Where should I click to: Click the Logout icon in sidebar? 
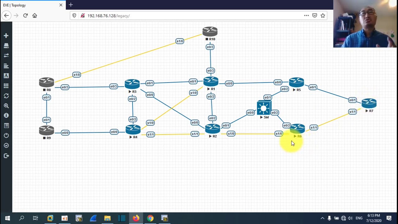[x=6, y=156]
